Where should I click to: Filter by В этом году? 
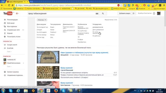40,37
